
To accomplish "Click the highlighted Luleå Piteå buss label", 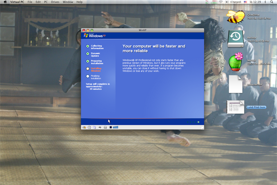I will pyautogui.click(x=256, y=107).
